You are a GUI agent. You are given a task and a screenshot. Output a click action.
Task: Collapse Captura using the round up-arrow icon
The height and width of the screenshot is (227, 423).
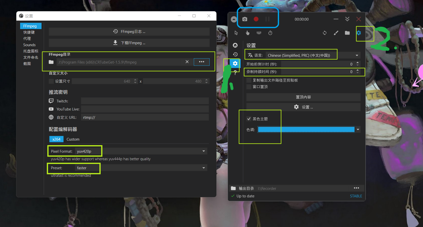pos(234,19)
